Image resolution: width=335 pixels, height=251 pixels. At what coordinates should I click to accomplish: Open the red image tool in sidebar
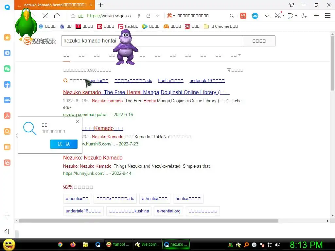7,163
